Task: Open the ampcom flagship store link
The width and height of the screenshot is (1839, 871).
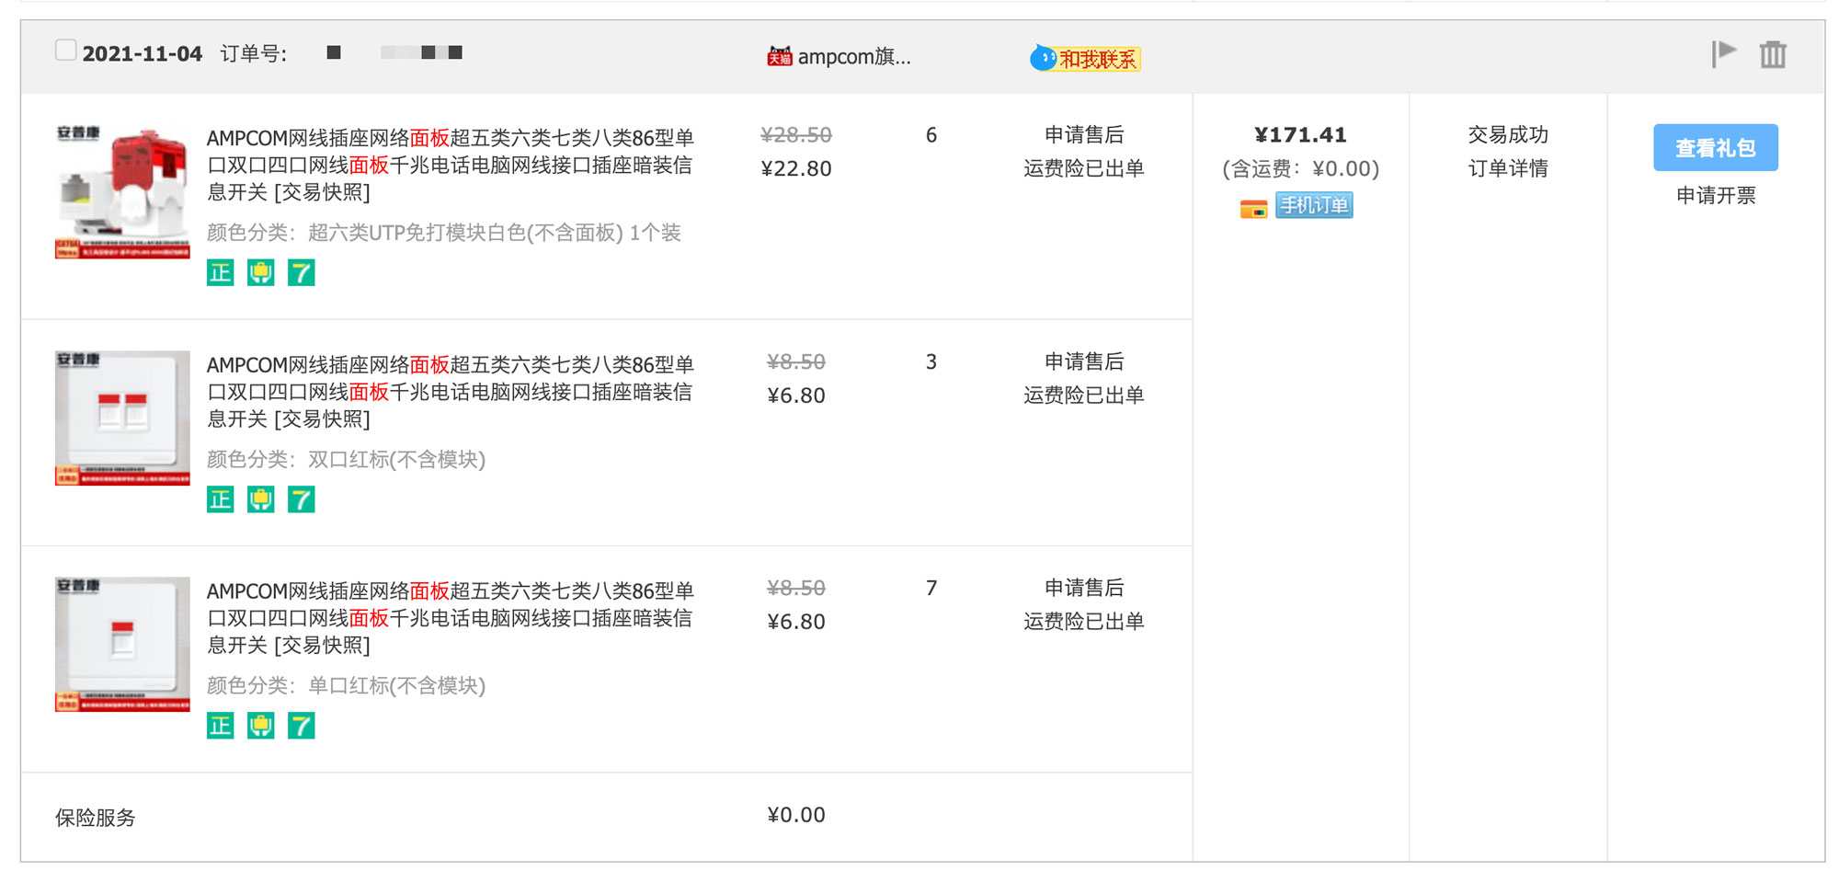Action: coord(853,57)
